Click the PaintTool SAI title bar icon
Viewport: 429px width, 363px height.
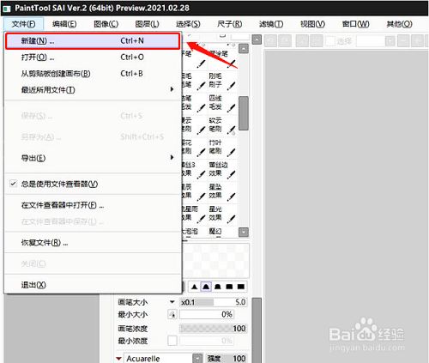tap(7, 9)
